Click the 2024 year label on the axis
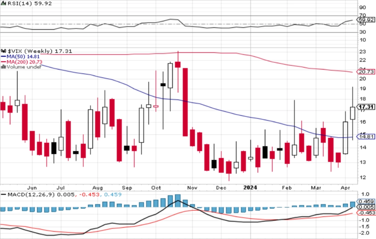 pyautogui.click(x=250, y=188)
